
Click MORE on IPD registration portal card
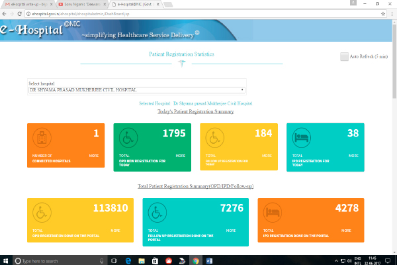pos(346,231)
